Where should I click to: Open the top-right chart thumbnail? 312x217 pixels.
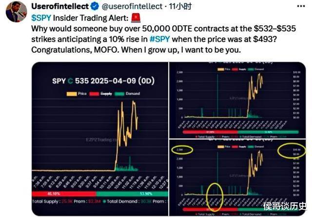237,100
